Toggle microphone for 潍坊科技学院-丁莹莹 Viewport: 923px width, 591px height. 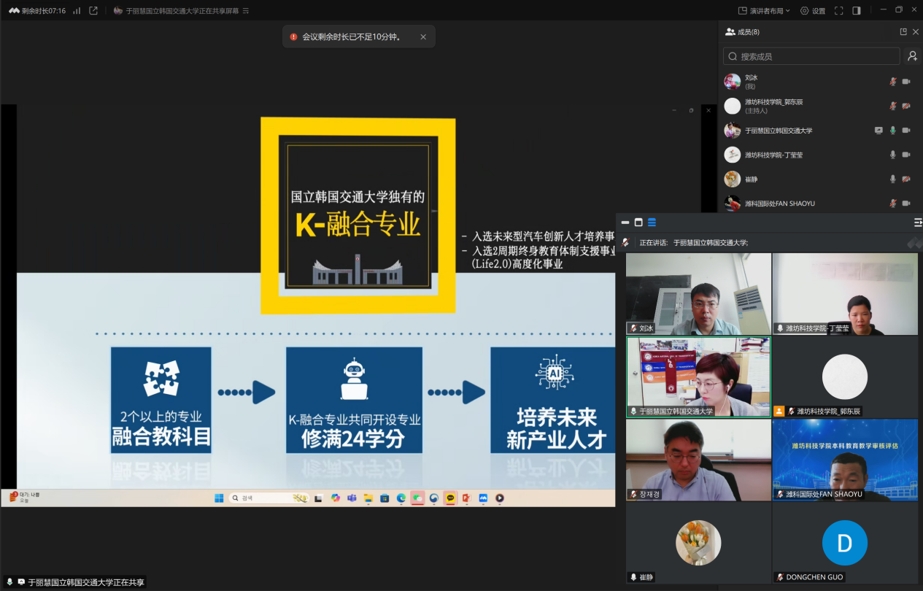(892, 155)
